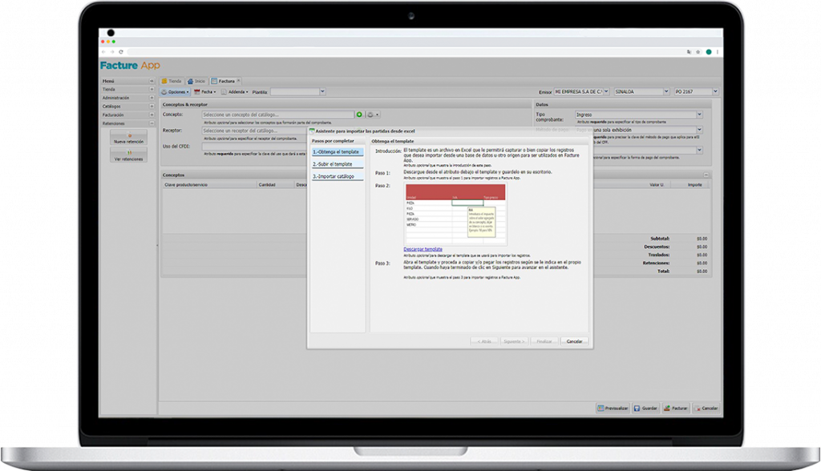Open the Ver retenciones shortcut
The width and height of the screenshot is (821, 471).
[x=128, y=155]
